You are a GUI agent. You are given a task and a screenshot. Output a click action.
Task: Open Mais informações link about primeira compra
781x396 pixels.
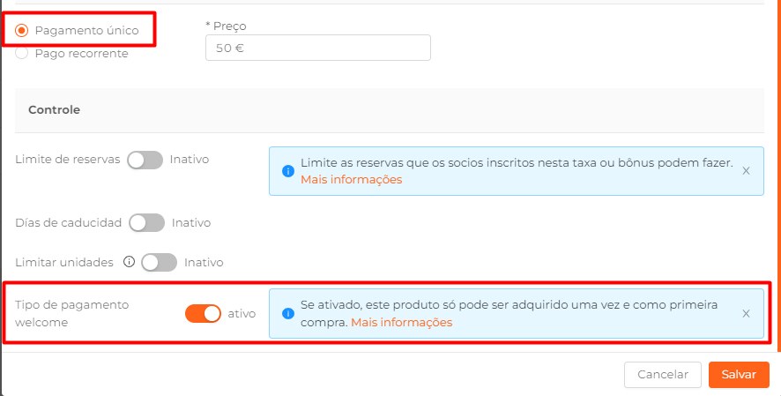click(401, 323)
